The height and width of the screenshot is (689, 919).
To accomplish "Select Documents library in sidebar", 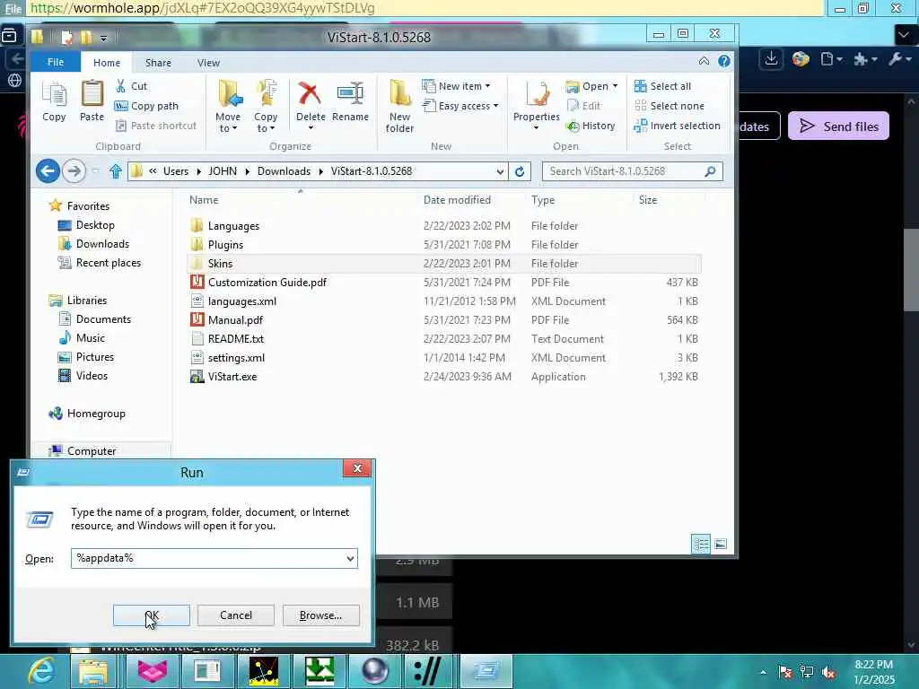I will coord(94,319).
